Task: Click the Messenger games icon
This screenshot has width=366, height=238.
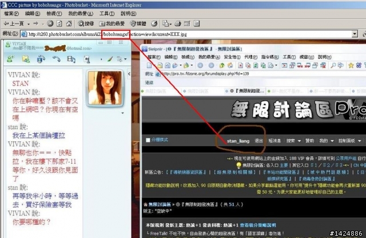Action: pyautogui.click(x=86, y=59)
